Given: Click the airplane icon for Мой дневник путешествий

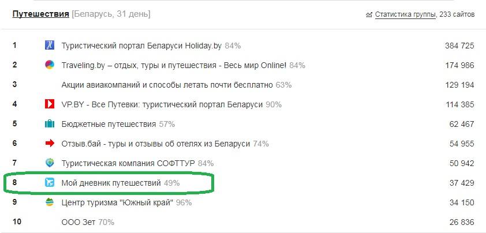Looking at the screenshot, I should point(49,183).
